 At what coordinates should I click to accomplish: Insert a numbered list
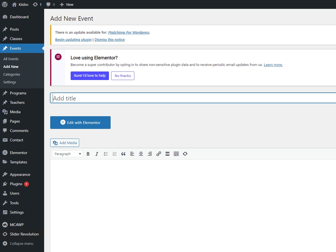[114, 154]
